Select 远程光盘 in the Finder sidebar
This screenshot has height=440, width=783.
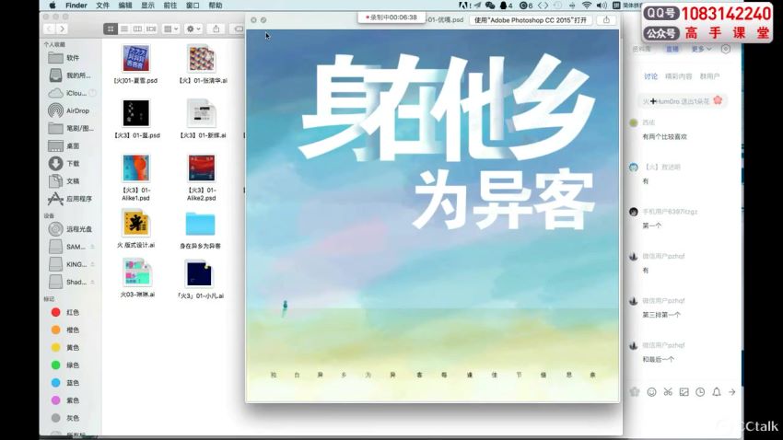coord(70,229)
